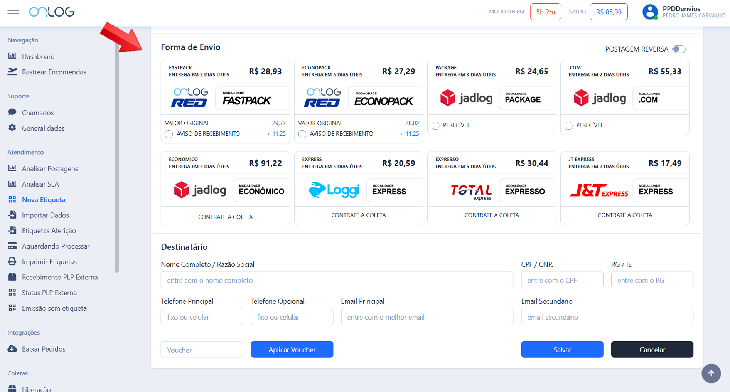Click the Salvar button

[x=562, y=349]
